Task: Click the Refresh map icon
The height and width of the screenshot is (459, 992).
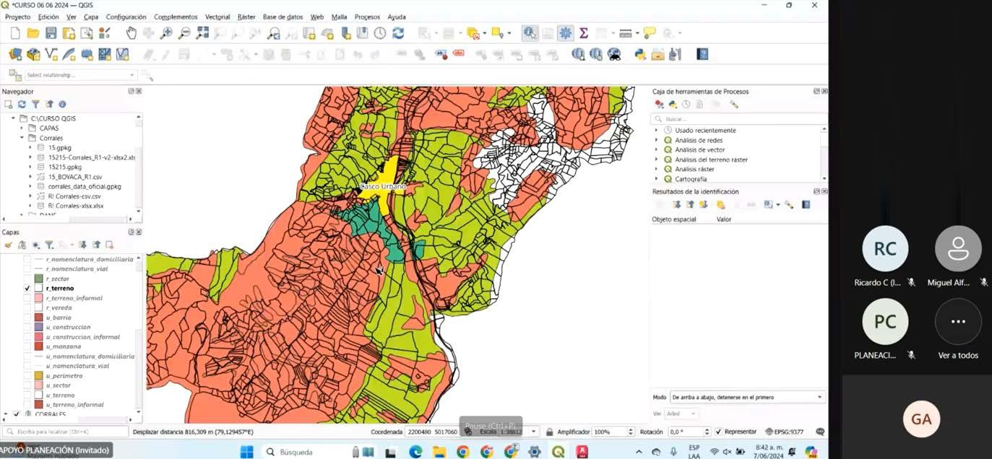Action: pyautogui.click(x=398, y=33)
